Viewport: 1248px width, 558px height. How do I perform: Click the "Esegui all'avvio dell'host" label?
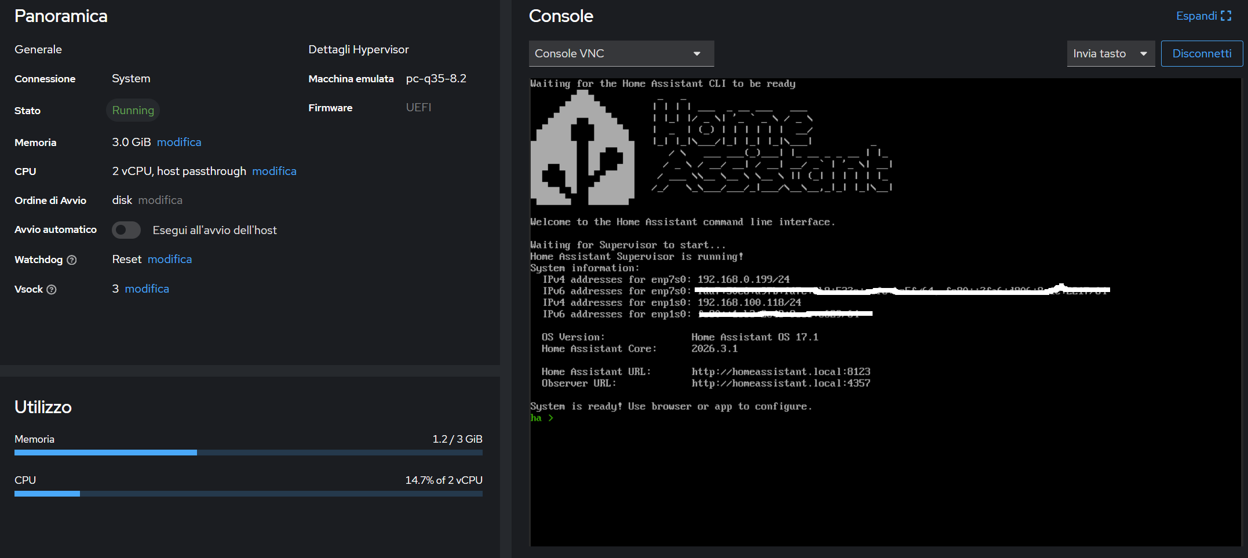pos(214,231)
